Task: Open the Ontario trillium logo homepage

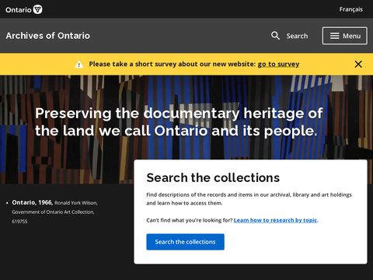Action: click(24, 9)
